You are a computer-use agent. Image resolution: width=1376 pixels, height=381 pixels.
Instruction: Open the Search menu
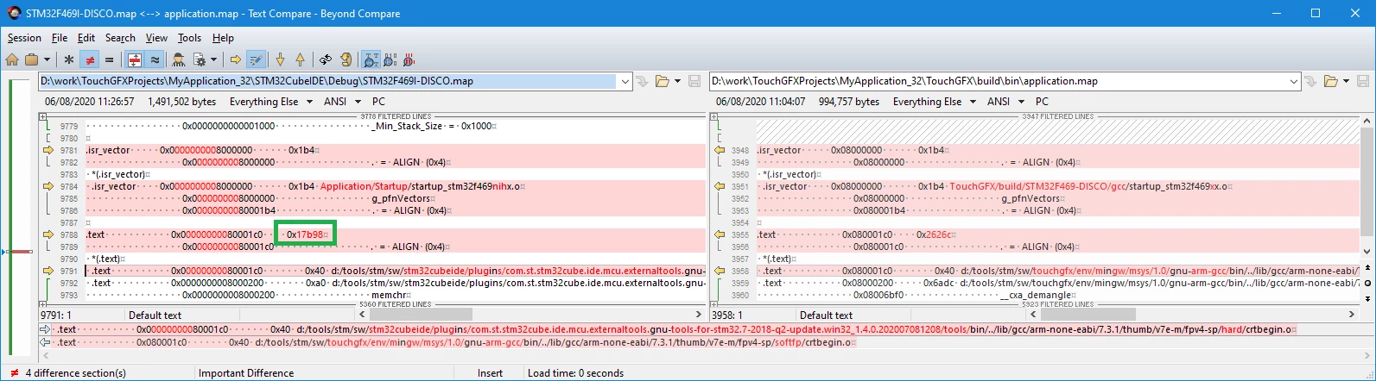[120, 38]
